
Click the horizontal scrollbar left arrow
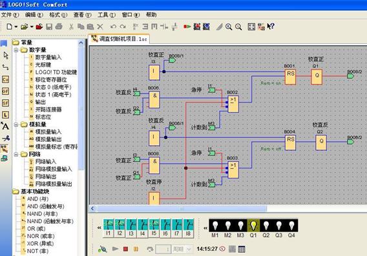[x=92, y=208]
